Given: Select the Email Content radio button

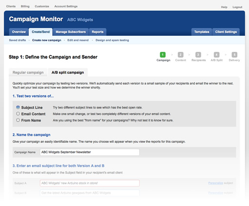Looking at the screenshot, I should [x=18, y=114].
